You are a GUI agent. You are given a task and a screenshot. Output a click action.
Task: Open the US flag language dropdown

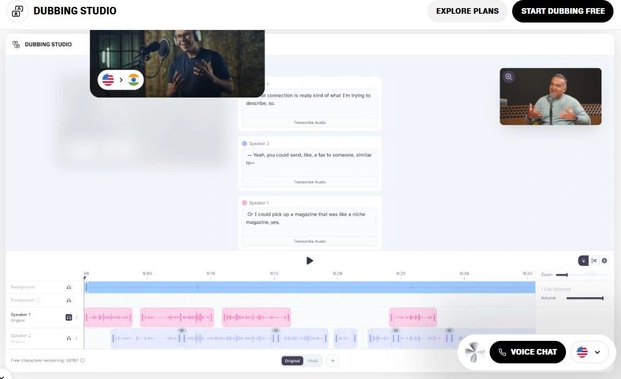[589, 352]
